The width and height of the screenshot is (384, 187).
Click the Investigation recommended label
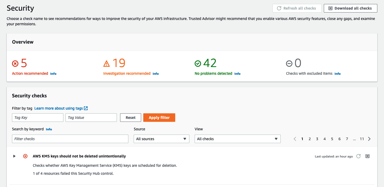point(127,73)
